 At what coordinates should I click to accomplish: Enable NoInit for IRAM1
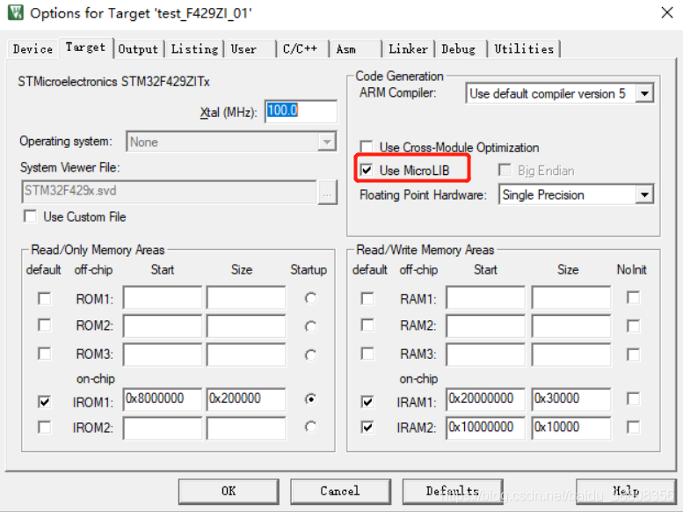click(634, 399)
